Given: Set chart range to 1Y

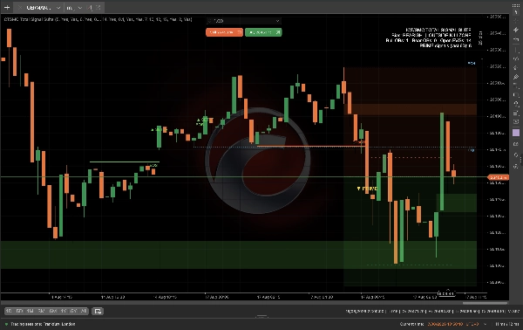Looking at the screenshot, I should (x=63, y=311).
